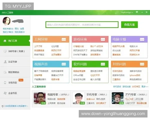Click the monitor icon beside 360专家
This screenshot has height=120, width=150.
click(x=5, y=51)
